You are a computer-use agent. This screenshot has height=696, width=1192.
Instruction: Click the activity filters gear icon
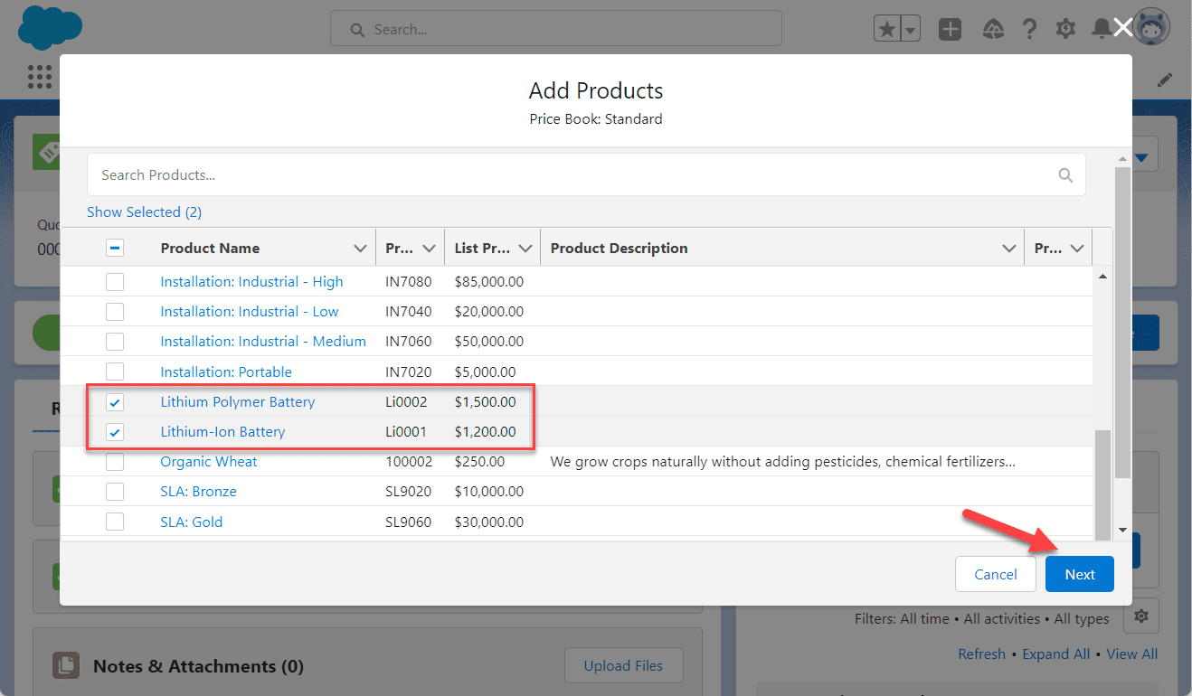[1140, 616]
